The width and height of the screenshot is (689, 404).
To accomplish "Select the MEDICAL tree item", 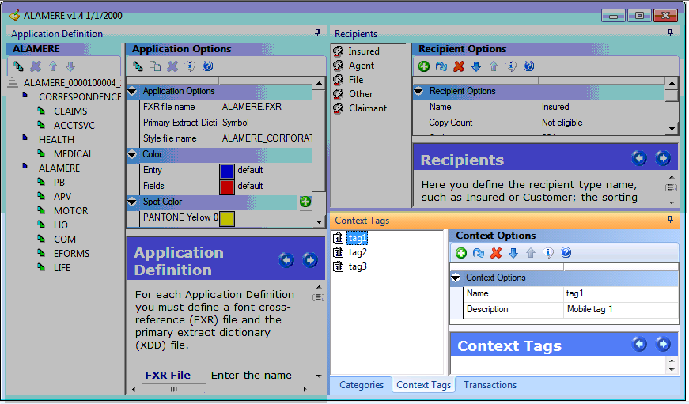I will tap(74, 154).
